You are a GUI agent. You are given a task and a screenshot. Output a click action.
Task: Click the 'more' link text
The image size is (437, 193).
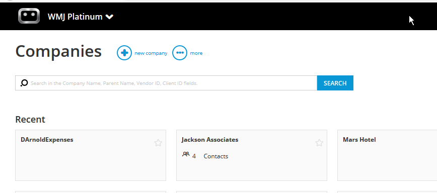[x=196, y=53]
